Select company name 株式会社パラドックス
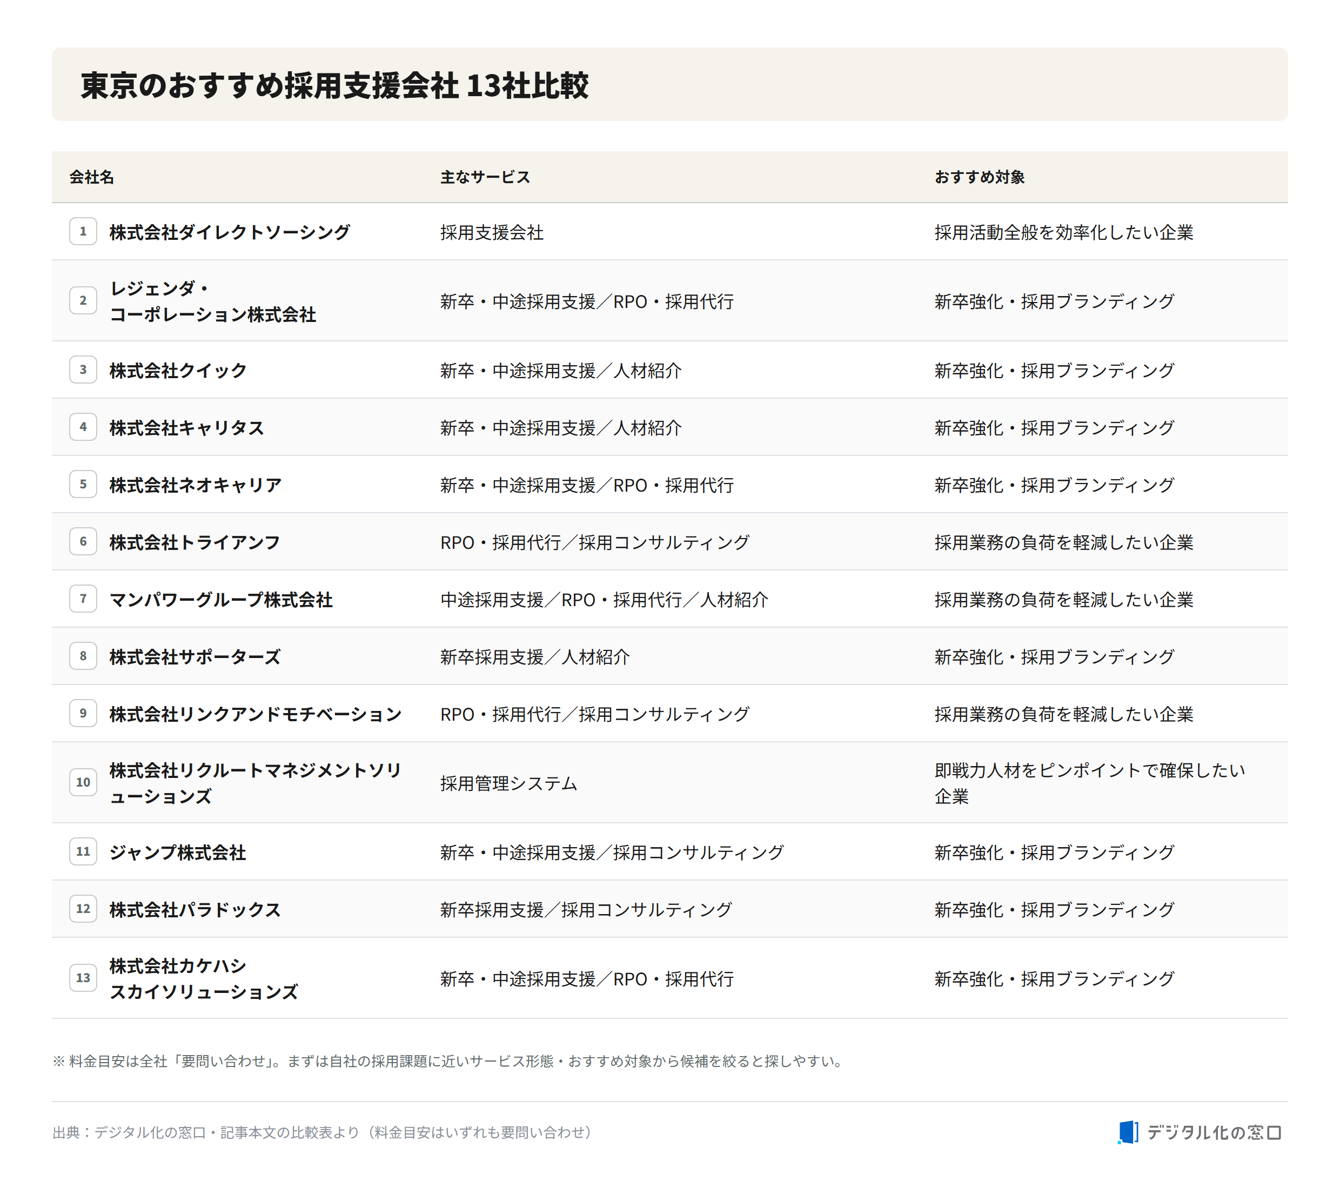The width and height of the screenshot is (1340, 1195). coord(195,909)
